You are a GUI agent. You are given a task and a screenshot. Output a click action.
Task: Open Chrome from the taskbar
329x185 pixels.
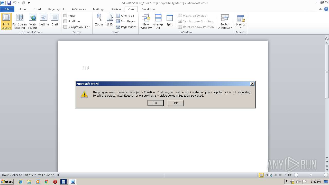[x=46, y=182]
